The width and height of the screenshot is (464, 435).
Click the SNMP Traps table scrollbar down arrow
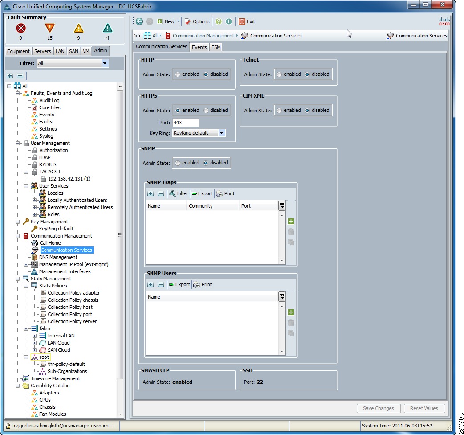click(x=282, y=261)
